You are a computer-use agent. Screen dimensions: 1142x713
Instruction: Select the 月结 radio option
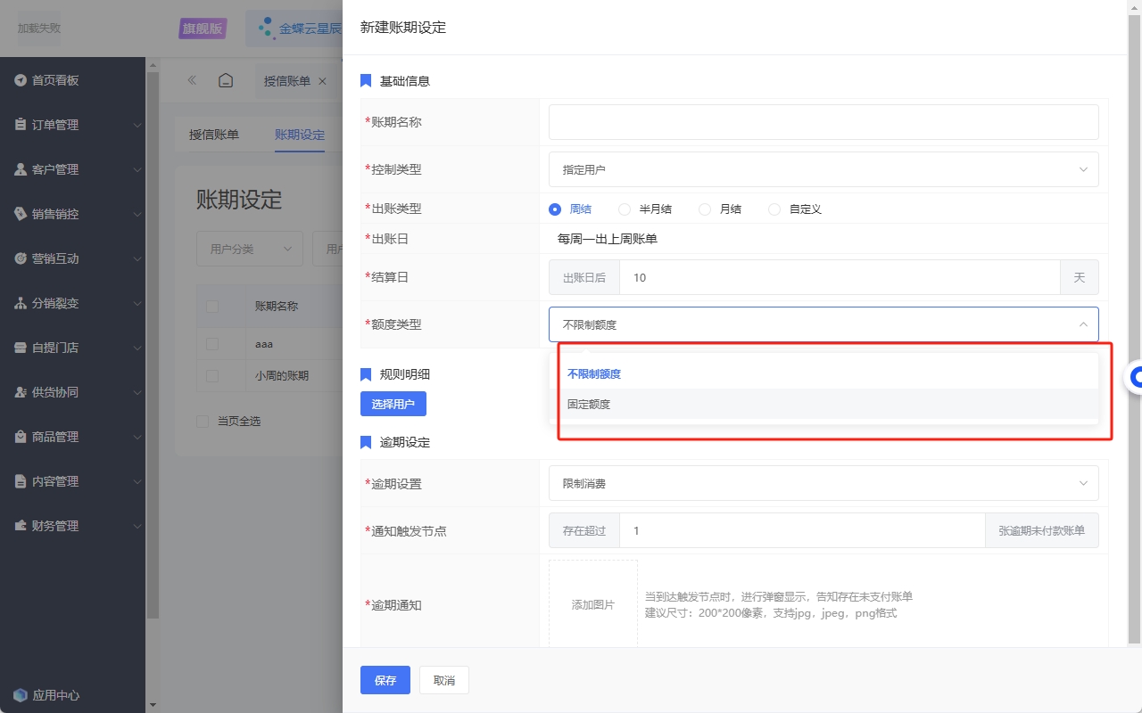tap(705, 209)
